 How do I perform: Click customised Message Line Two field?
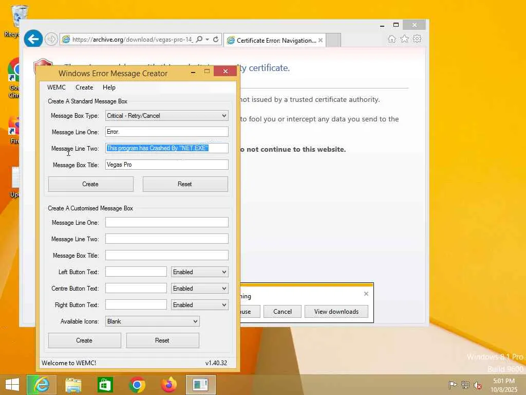point(167,239)
